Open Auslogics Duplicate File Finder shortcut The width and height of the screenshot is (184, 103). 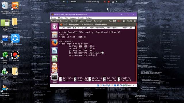[x=5, y=91]
